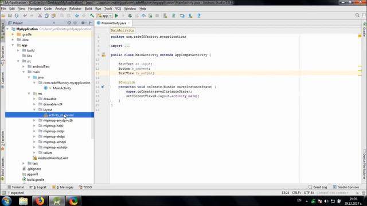Open the AVD Manager toolbar icon
The width and height of the screenshot is (367, 206).
(x=165, y=15)
